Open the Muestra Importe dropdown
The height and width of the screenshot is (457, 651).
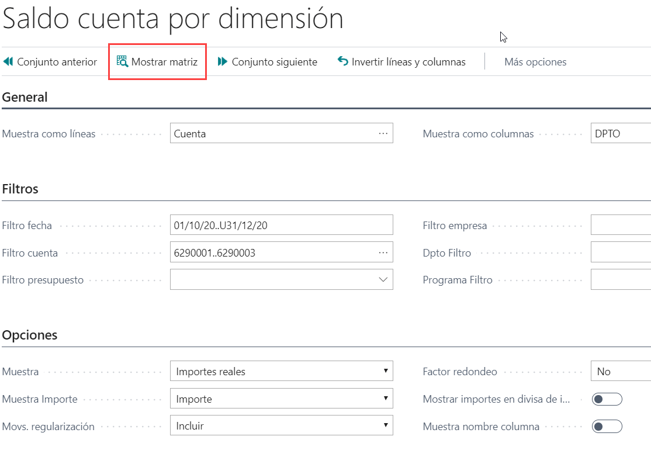point(281,399)
